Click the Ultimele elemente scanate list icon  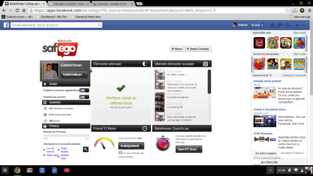tap(205, 64)
